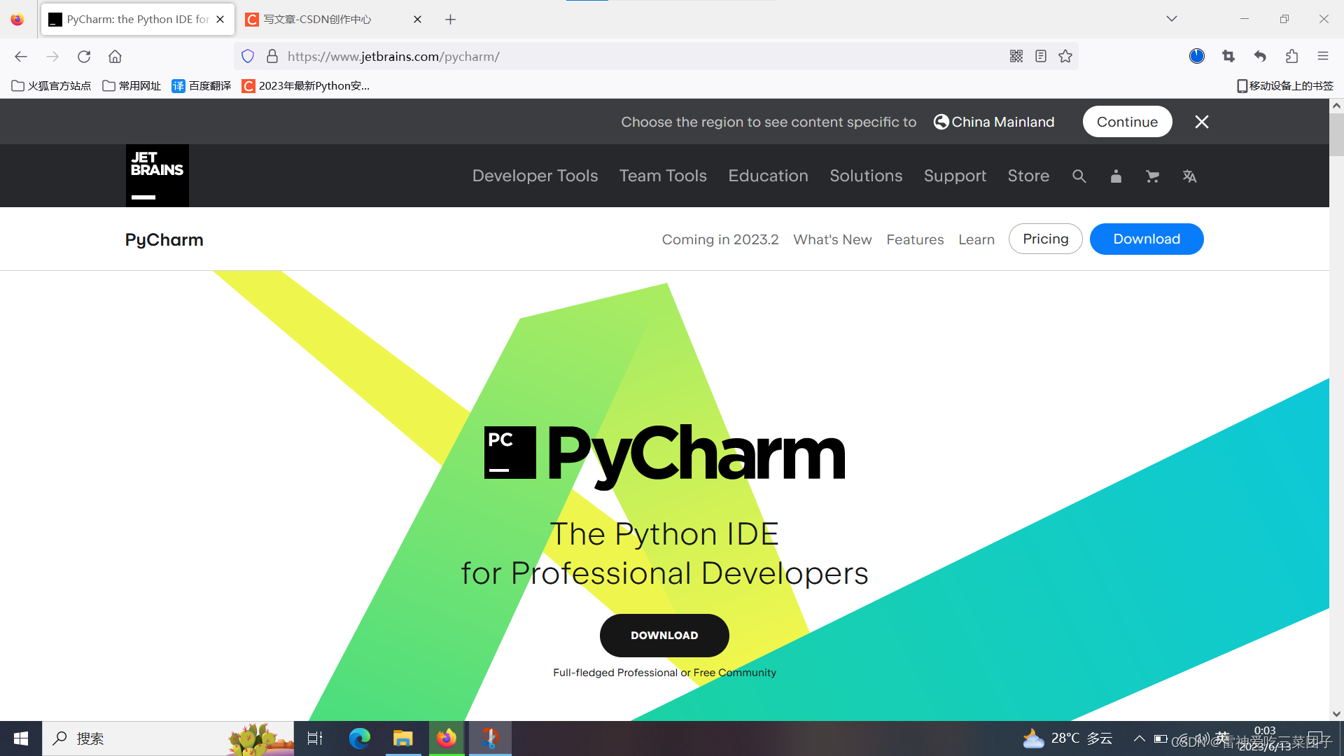Open the Education menu
1344x756 pixels.
[x=768, y=176]
